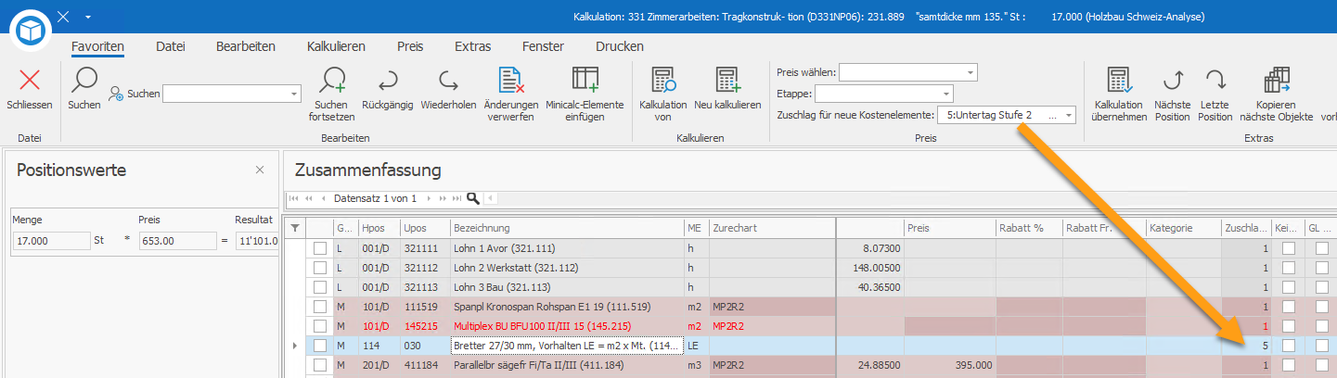1337x378 pixels.
Task: Sort by the Rabatt % column header
Action: (1029, 228)
